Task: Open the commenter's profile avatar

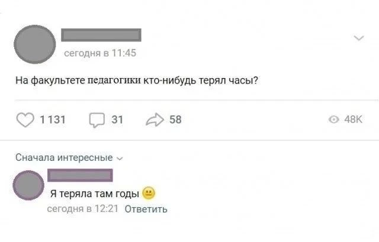Action: coord(28,186)
